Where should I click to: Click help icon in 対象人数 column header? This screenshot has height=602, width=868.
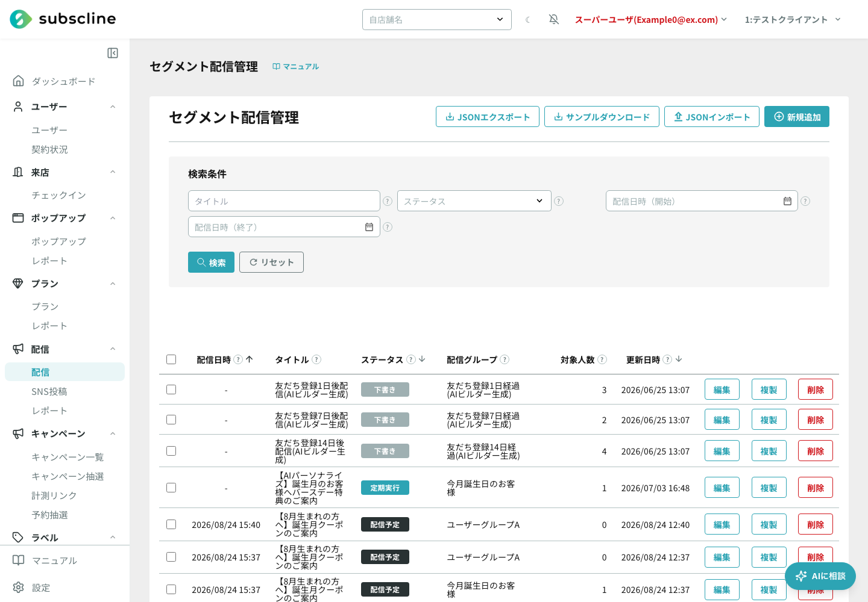(602, 359)
